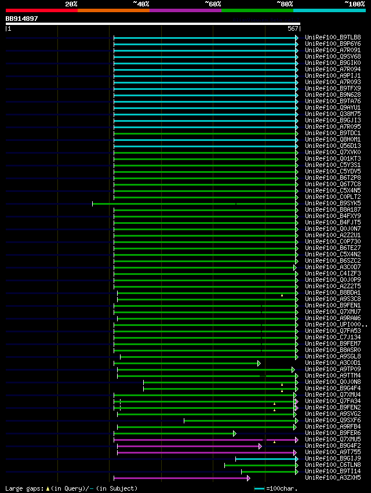Click the UniRef100_B9N628 text
The height and width of the screenshot is (493, 371).
(x=333, y=95)
